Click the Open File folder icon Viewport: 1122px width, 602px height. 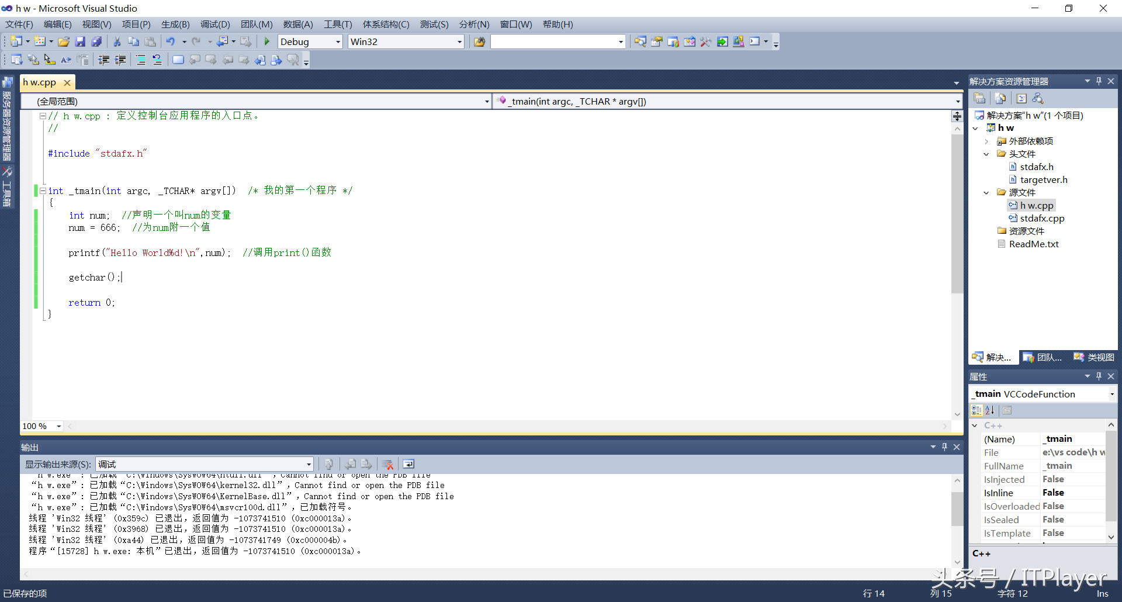tap(64, 41)
